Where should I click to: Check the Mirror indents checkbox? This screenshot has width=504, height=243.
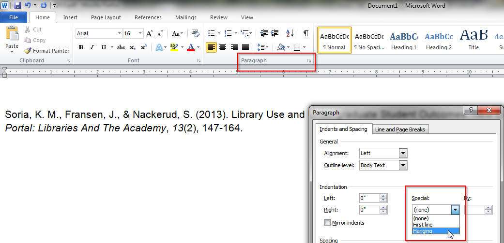328,223
